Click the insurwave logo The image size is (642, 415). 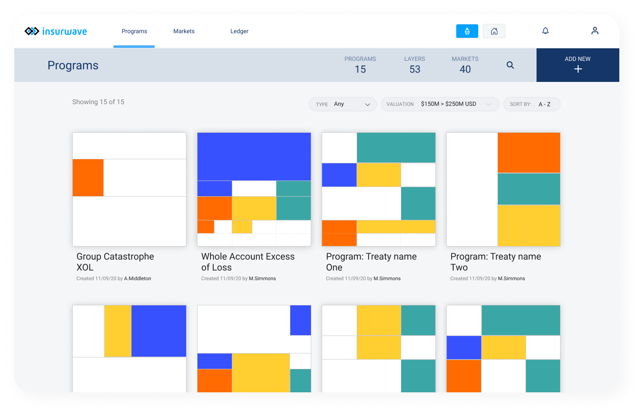pos(56,31)
